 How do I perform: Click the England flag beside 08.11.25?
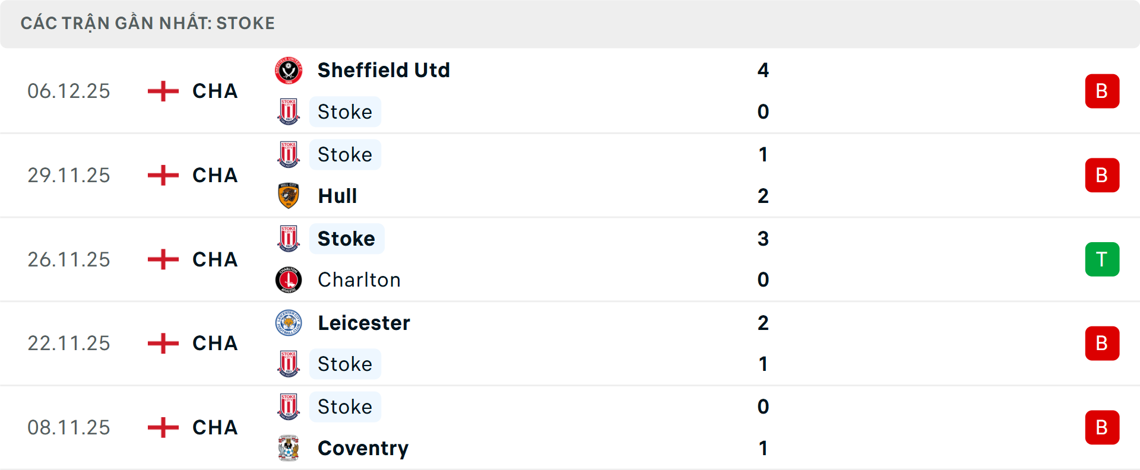163,427
